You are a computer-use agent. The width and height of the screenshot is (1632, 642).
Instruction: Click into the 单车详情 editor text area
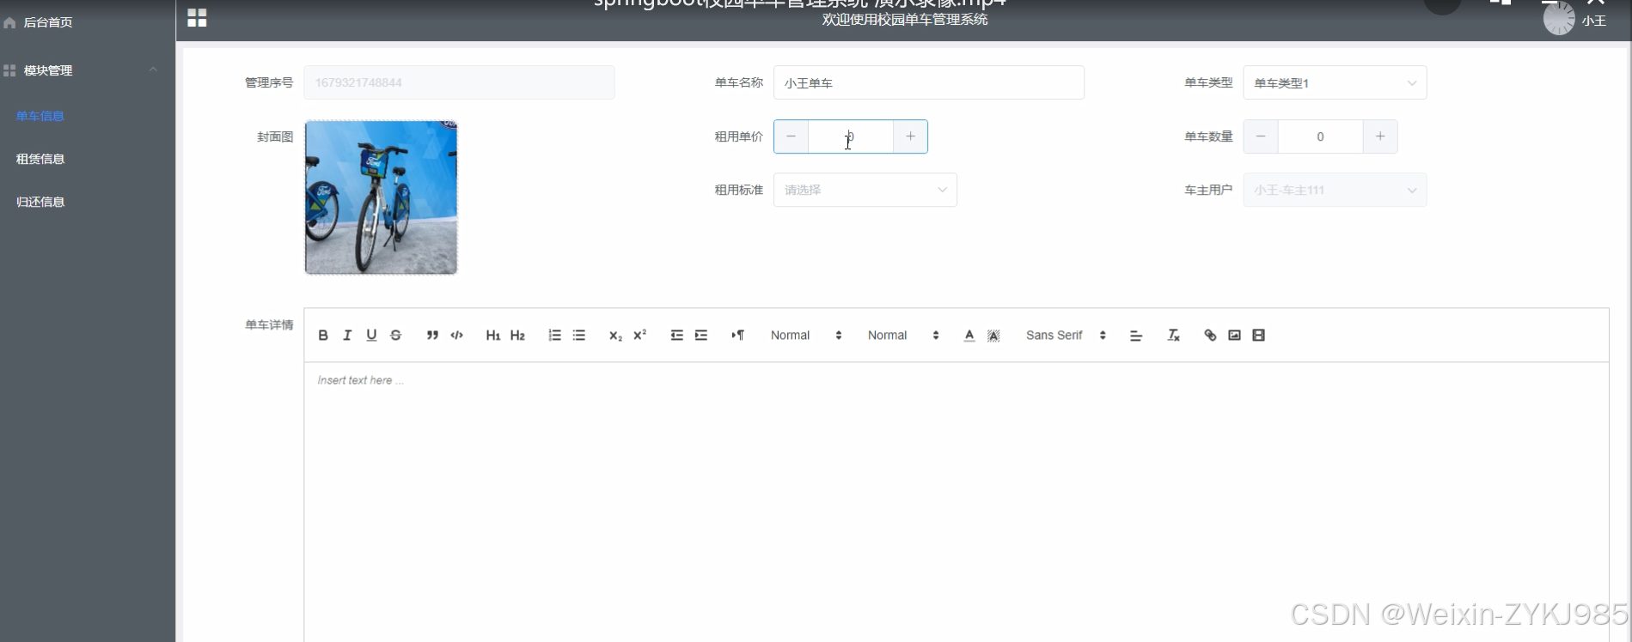[x=956, y=502]
